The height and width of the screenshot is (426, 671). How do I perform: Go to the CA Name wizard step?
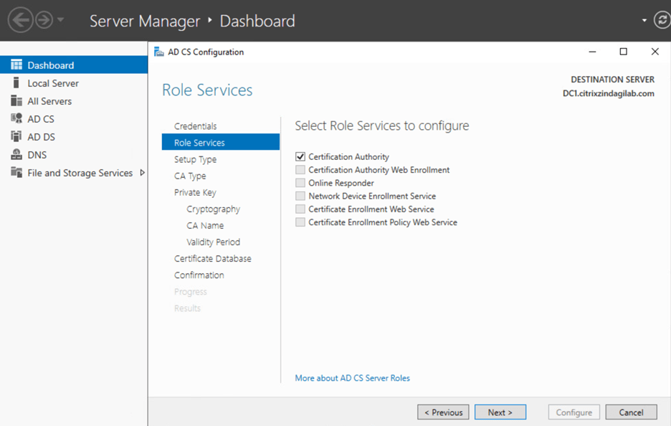pos(205,225)
